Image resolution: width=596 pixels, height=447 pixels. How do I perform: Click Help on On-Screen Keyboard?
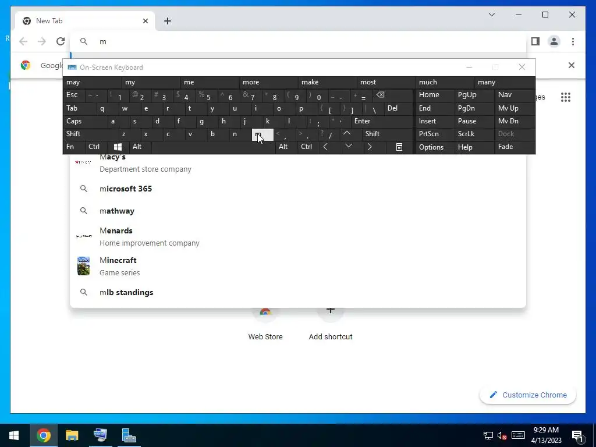point(474,147)
